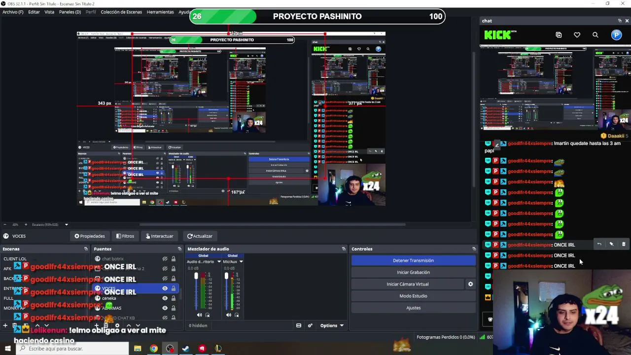
Task: Open the Herramientas menu
Action: click(x=160, y=12)
